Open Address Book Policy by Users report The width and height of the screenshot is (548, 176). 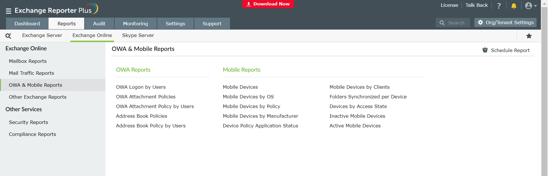point(151,126)
